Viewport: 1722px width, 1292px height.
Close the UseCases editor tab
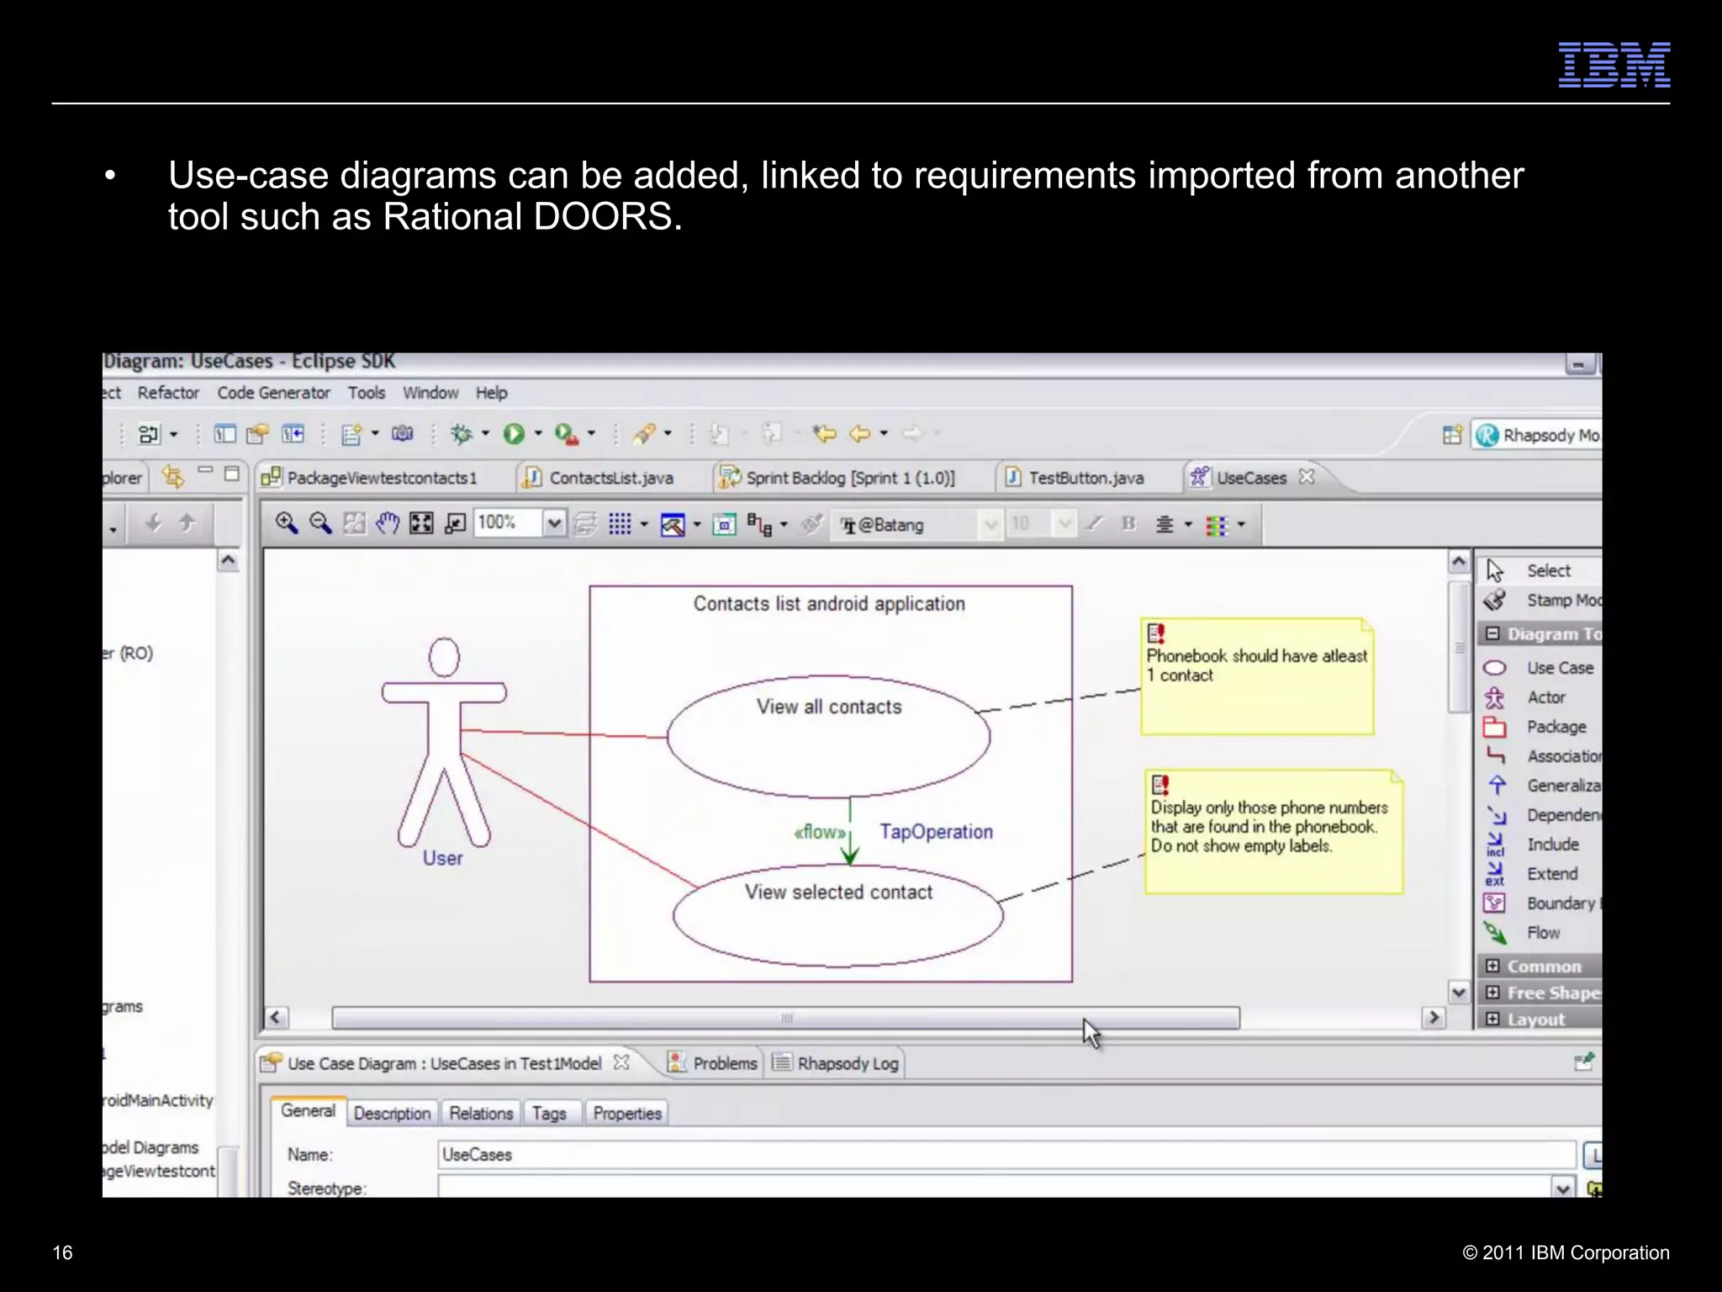[x=1306, y=476]
